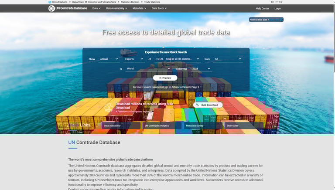Click 'The world's most comprehensive global trade data platform' text
The image size is (335, 190).
(110, 159)
